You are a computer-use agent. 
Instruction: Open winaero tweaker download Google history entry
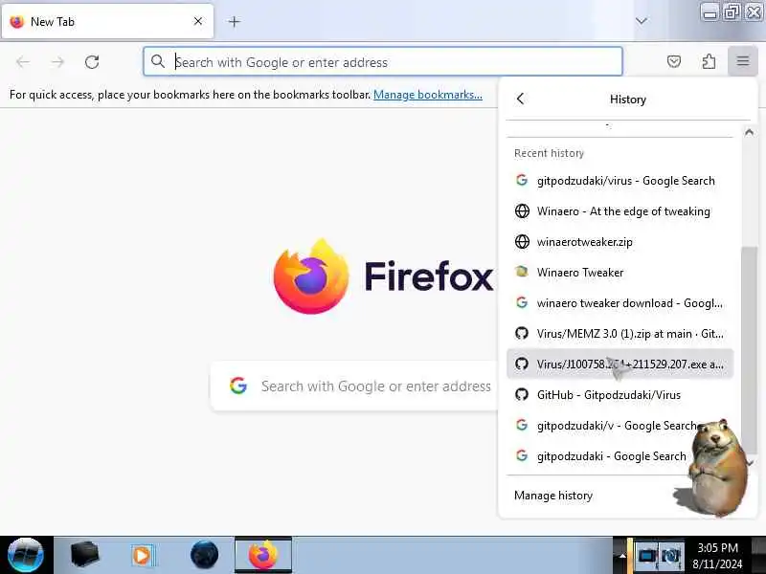620,303
